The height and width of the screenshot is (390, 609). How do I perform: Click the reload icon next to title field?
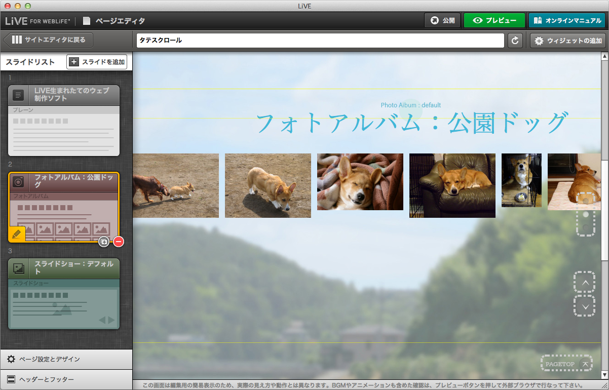[x=515, y=41]
